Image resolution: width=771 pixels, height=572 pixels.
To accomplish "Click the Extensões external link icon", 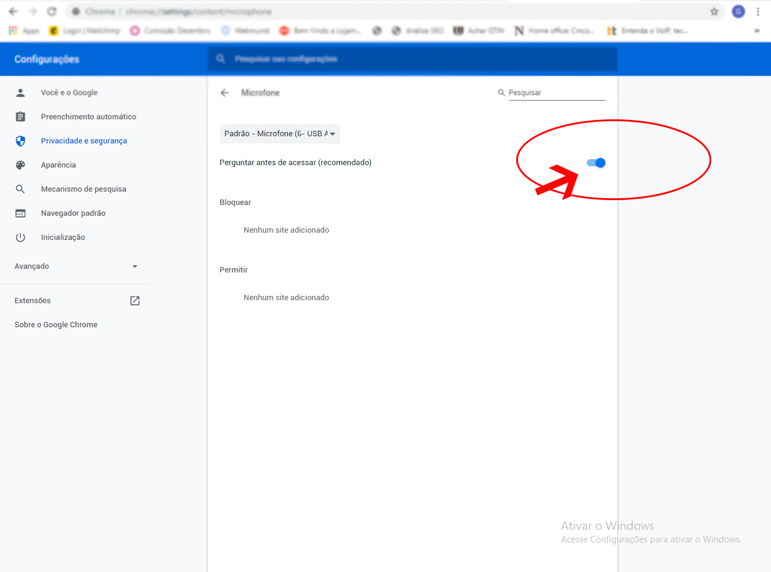I will point(135,301).
